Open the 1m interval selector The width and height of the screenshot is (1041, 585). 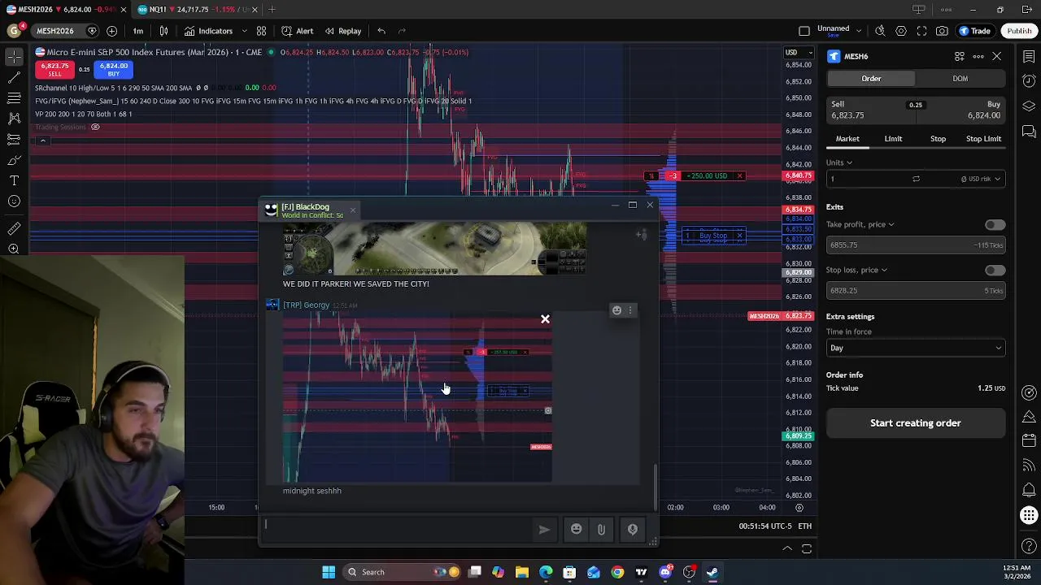[138, 31]
